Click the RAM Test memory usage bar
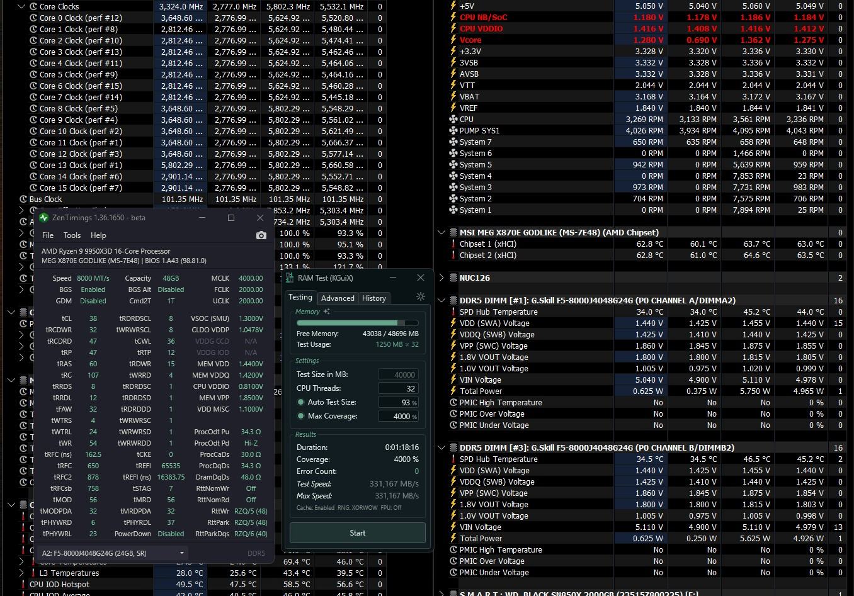854x596 pixels. pyautogui.click(x=357, y=323)
